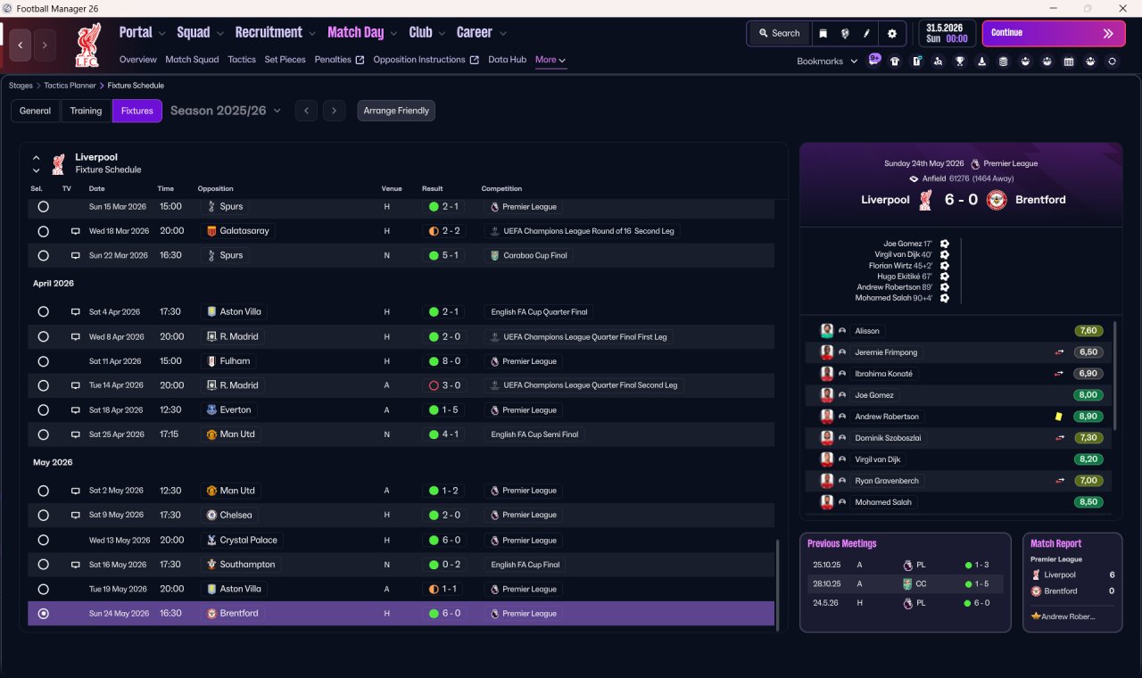Open the world globe icon
The height and width of the screenshot is (678, 1142).
[x=845, y=33]
